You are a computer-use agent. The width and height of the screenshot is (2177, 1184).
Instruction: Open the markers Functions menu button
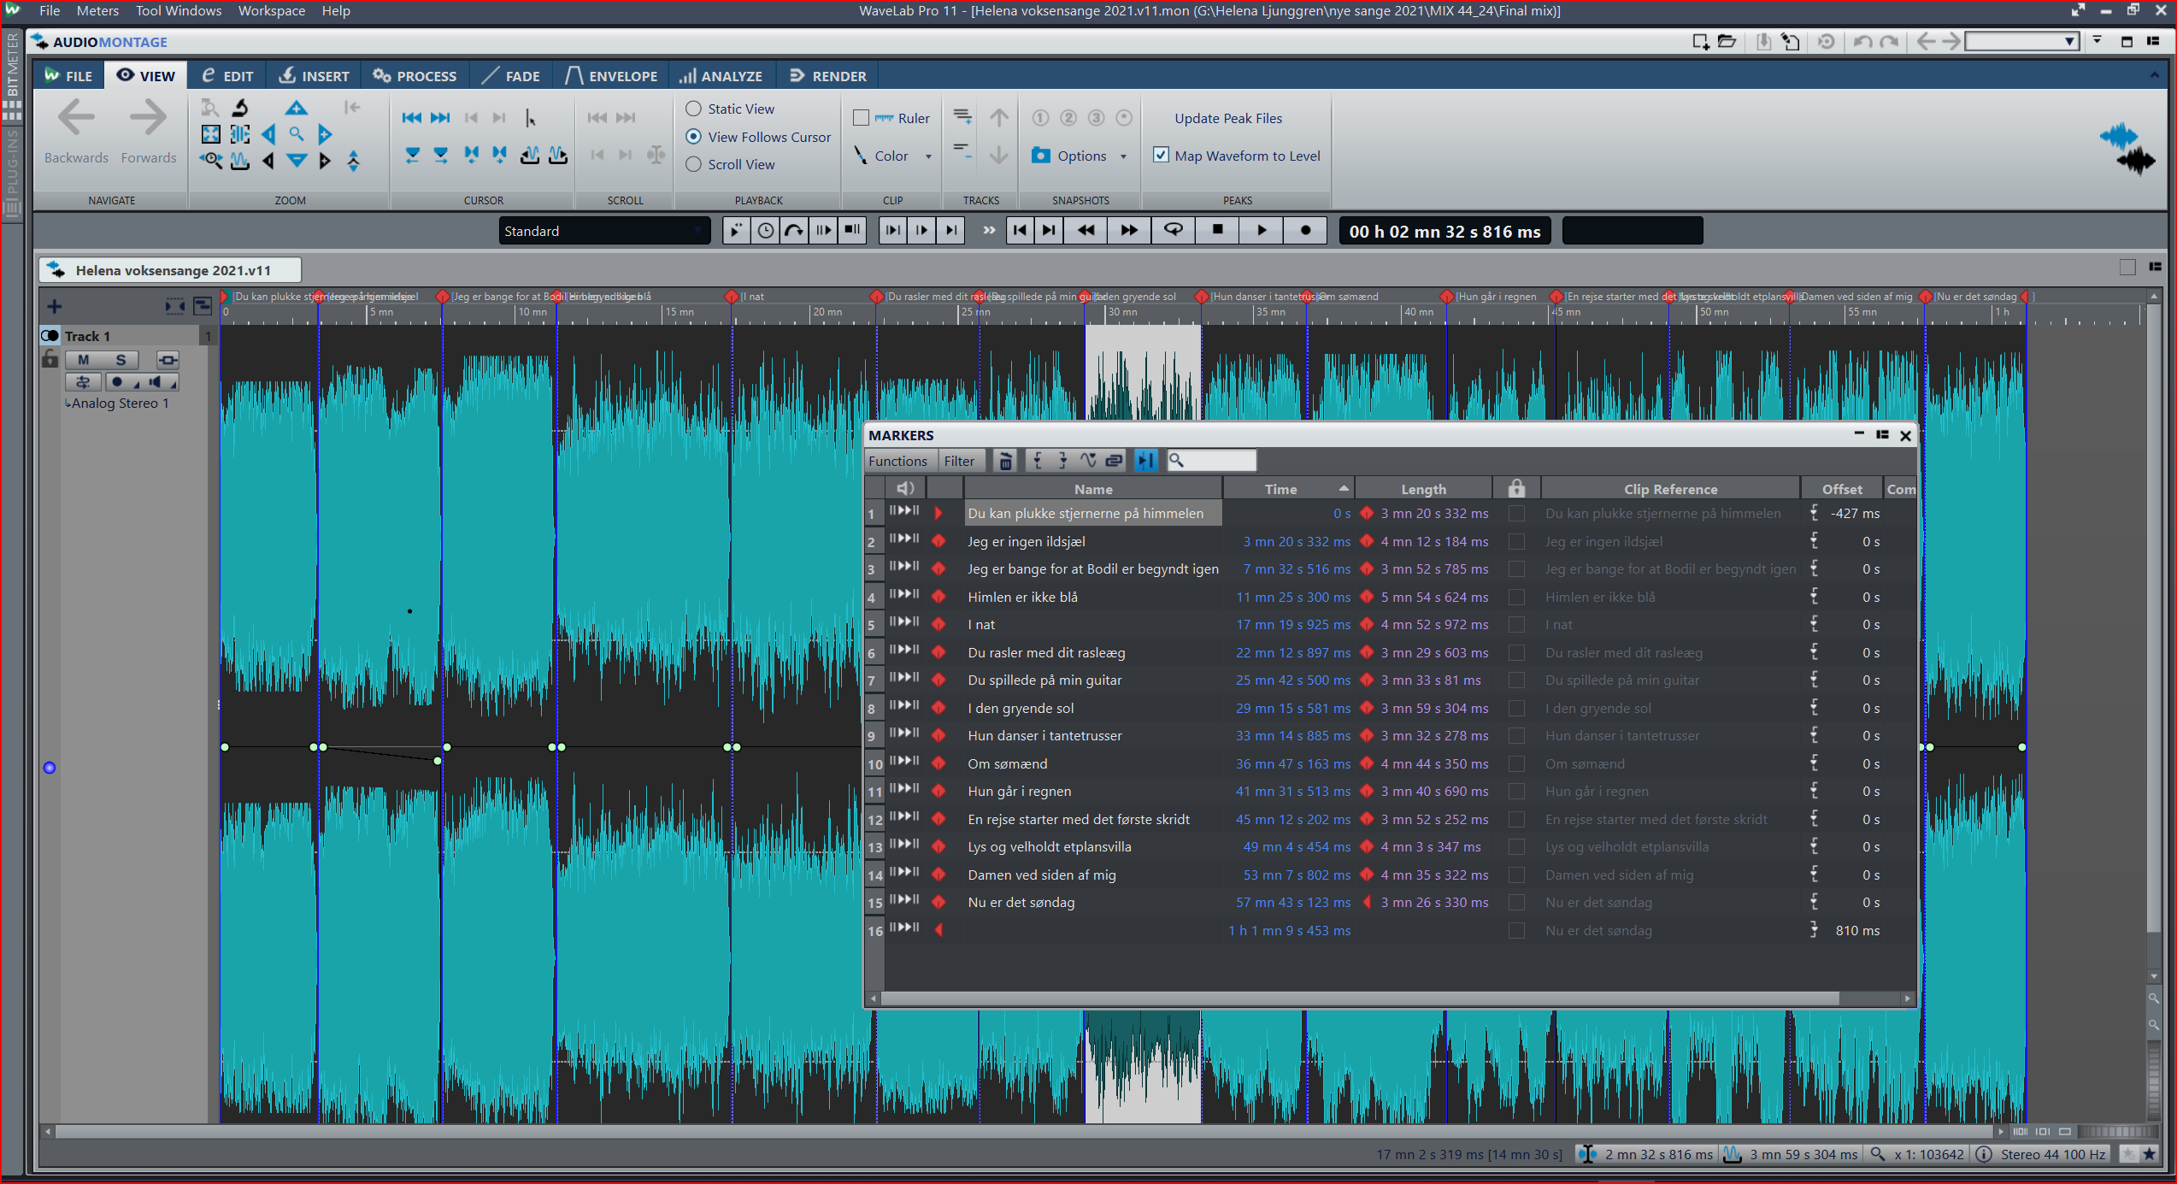click(897, 461)
